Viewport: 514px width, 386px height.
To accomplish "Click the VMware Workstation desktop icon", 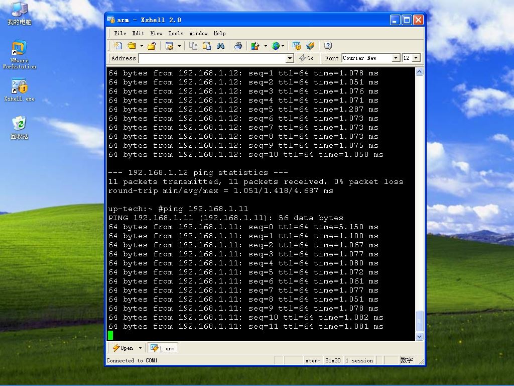I will click(x=20, y=54).
